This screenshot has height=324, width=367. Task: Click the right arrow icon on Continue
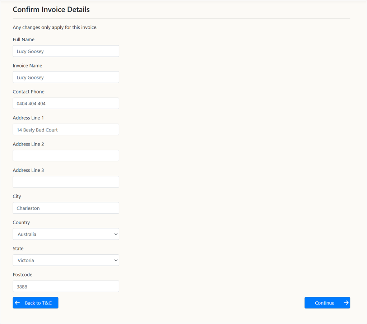[346, 303]
